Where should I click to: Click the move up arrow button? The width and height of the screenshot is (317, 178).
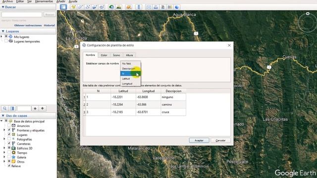(35, 108)
